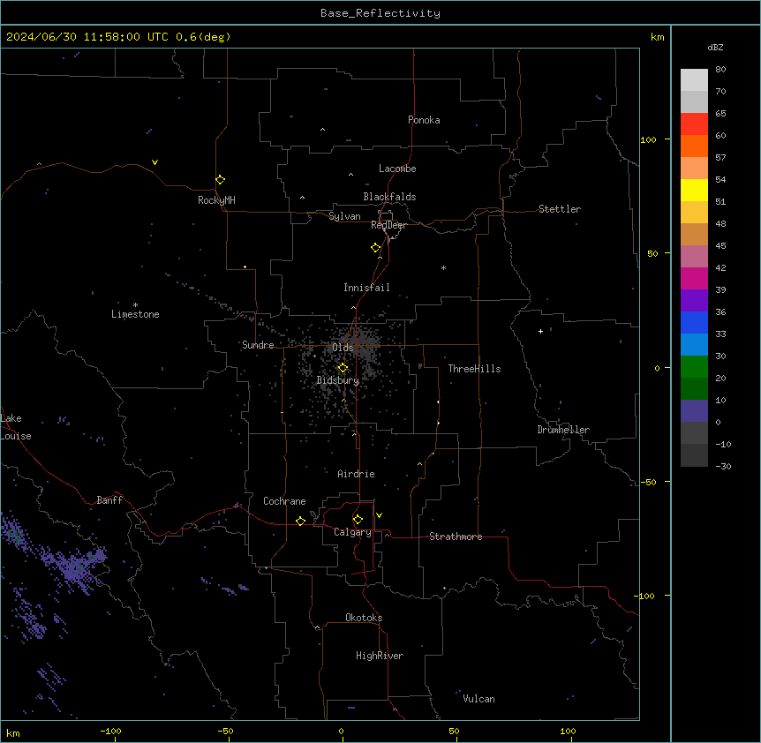The height and width of the screenshot is (743, 761).
Task: Click the dBZ legend heading
Action: coord(715,47)
